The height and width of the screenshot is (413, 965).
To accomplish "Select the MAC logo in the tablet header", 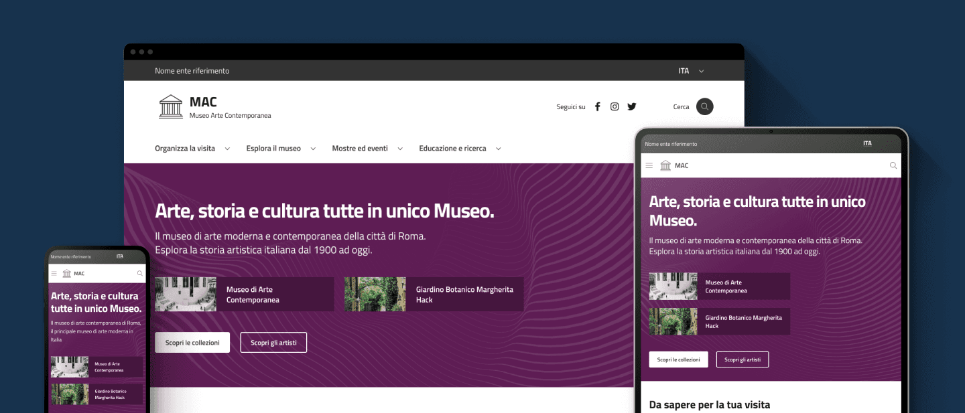I will click(666, 165).
